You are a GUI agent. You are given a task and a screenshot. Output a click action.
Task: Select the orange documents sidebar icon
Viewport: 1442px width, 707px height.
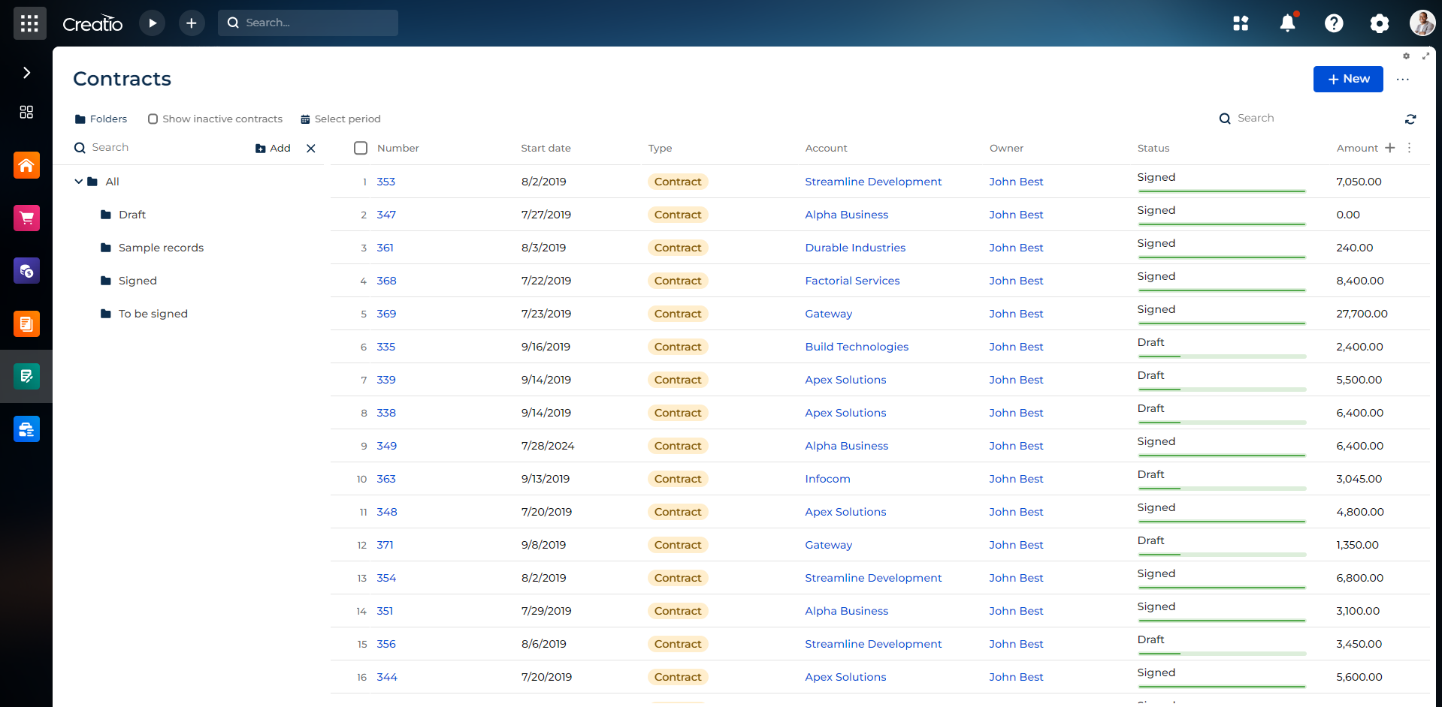[x=26, y=323]
